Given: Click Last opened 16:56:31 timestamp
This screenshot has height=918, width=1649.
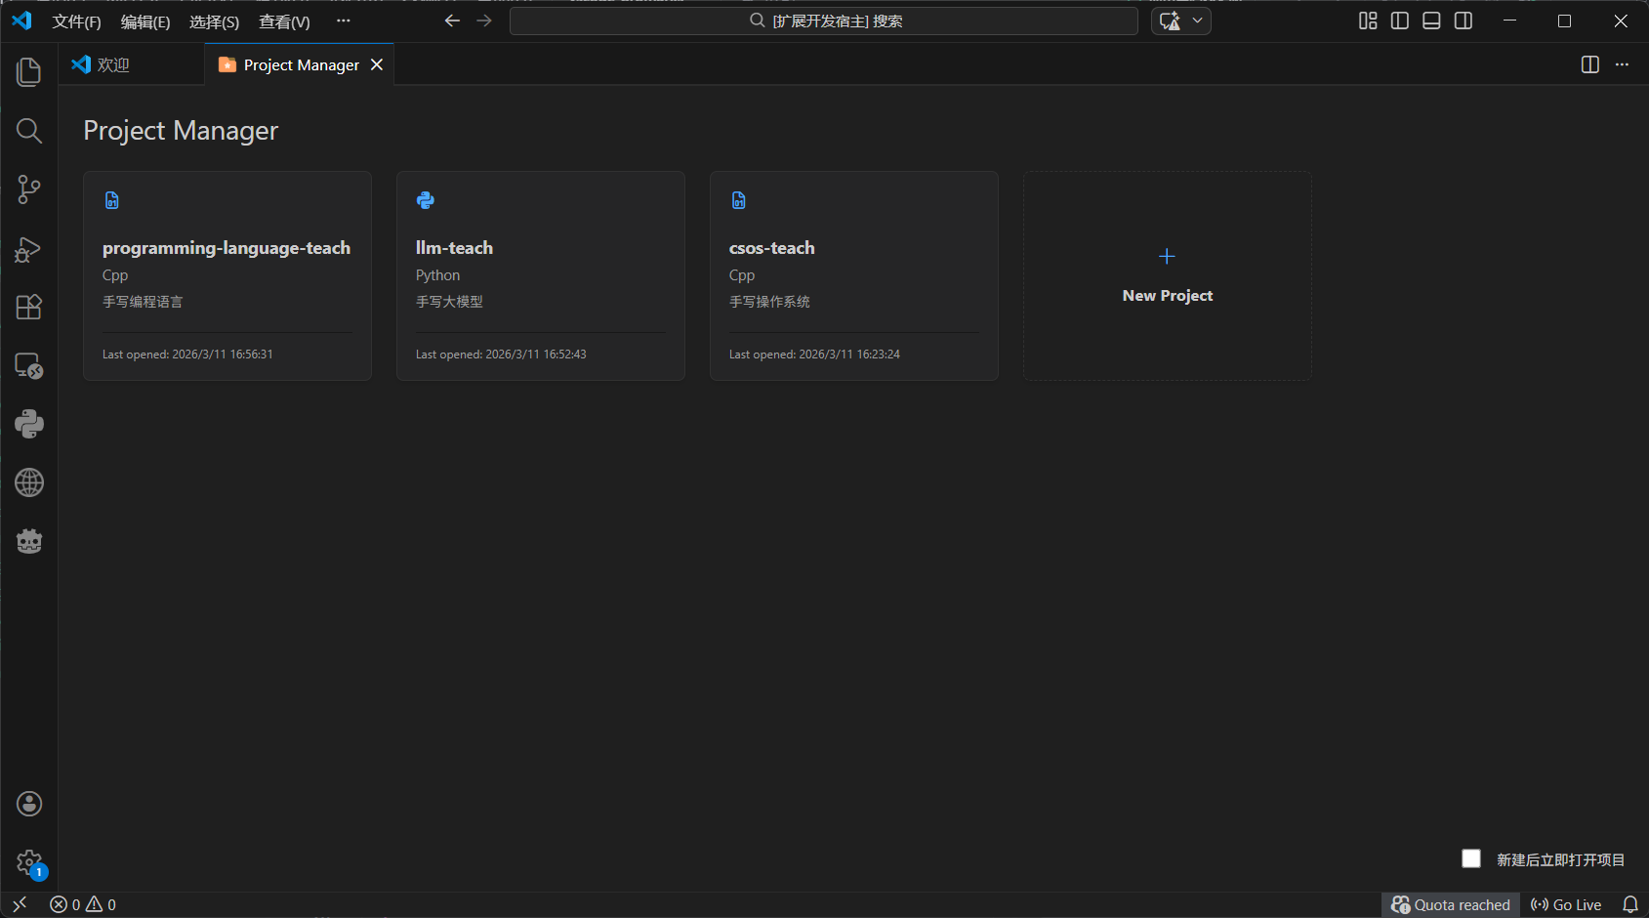Looking at the screenshot, I should (x=187, y=355).
